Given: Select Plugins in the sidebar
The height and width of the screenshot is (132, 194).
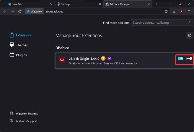Looking at the screenshot, I should click(18, 55).
